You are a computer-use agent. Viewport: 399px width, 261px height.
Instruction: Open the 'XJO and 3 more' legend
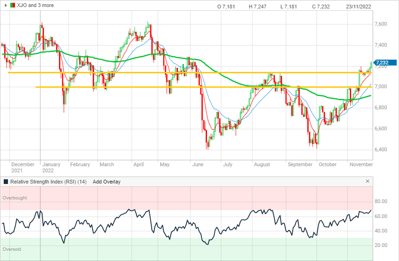point(35,6)
